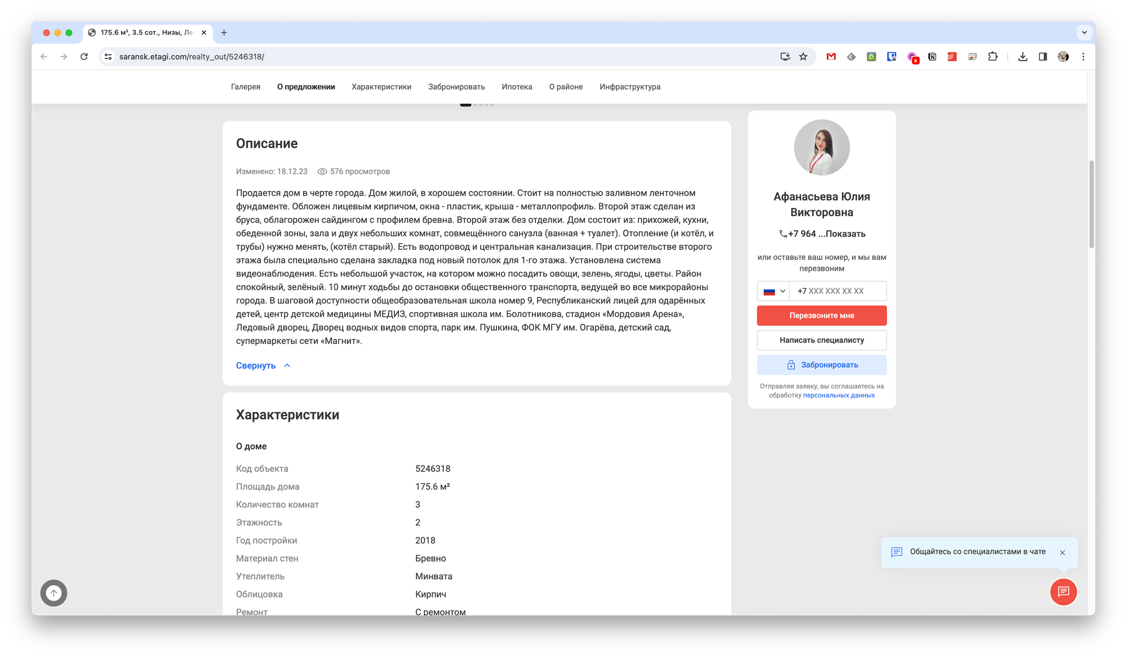Open the country flag code dropdown
This screenshot has width=1127, height=657.
click(774, 291)
